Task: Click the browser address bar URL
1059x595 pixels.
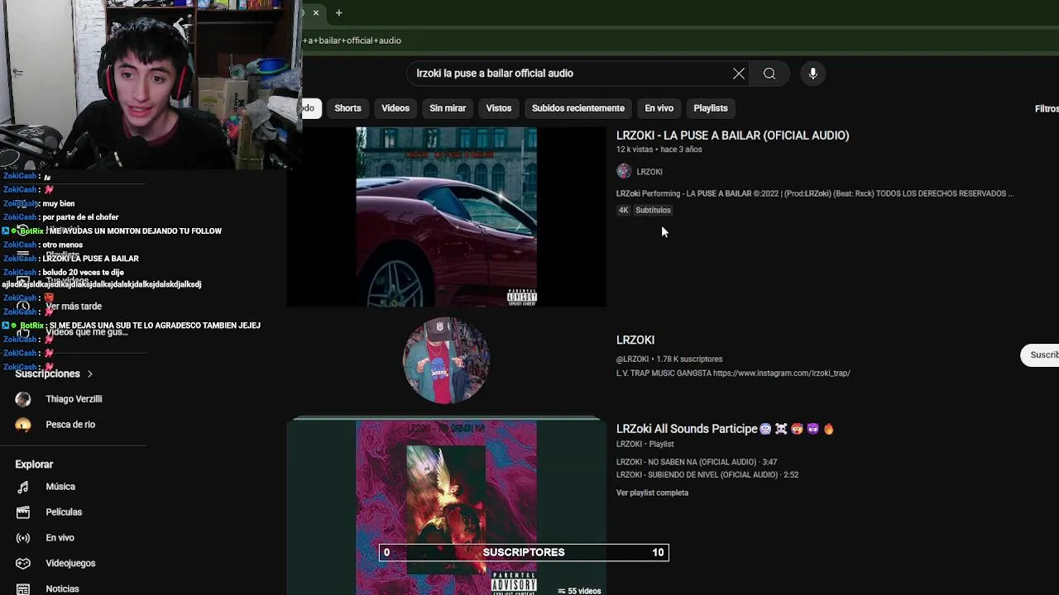Action: [353, 40]
